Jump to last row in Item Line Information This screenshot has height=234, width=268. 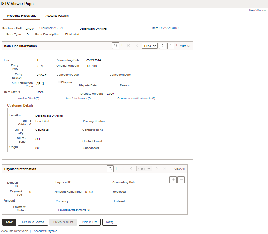pyautogui.click(x=171, y=46)
